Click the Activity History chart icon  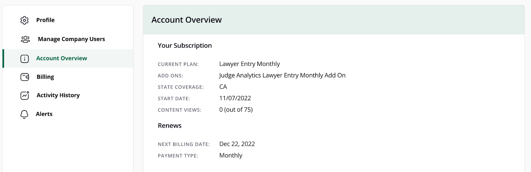(x=25, y=95)
